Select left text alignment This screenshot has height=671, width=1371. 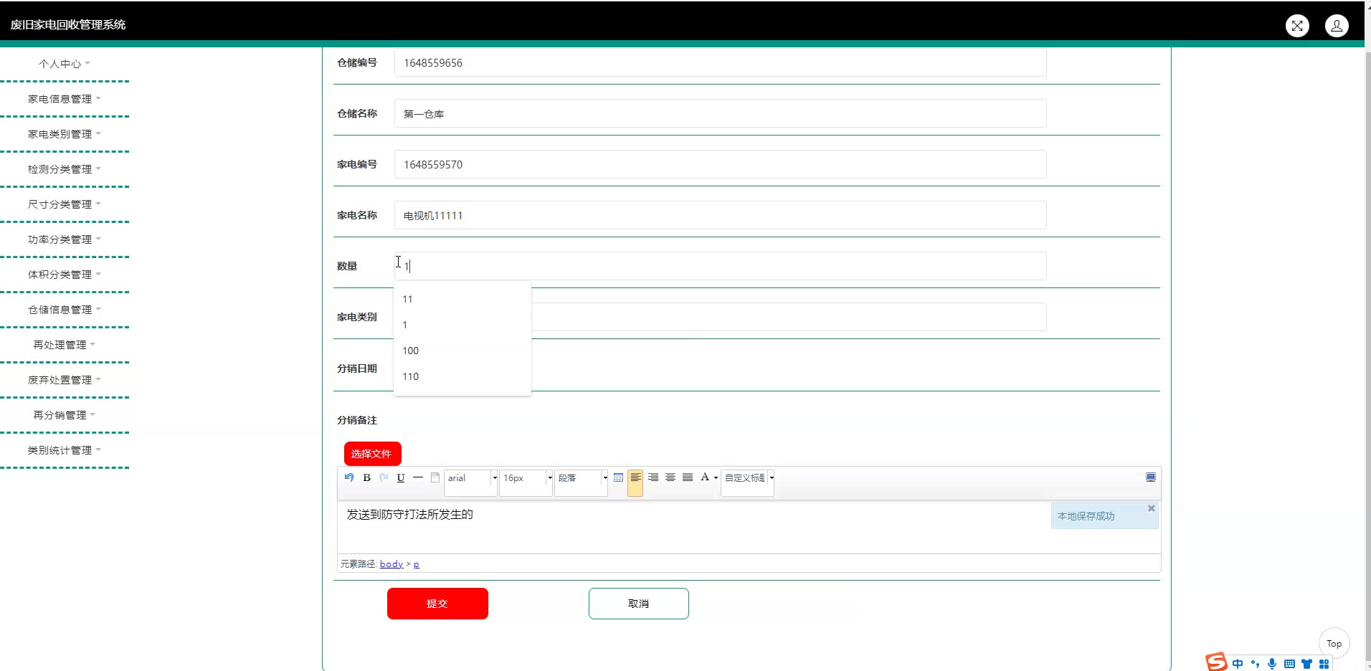(x=635, y=477)
